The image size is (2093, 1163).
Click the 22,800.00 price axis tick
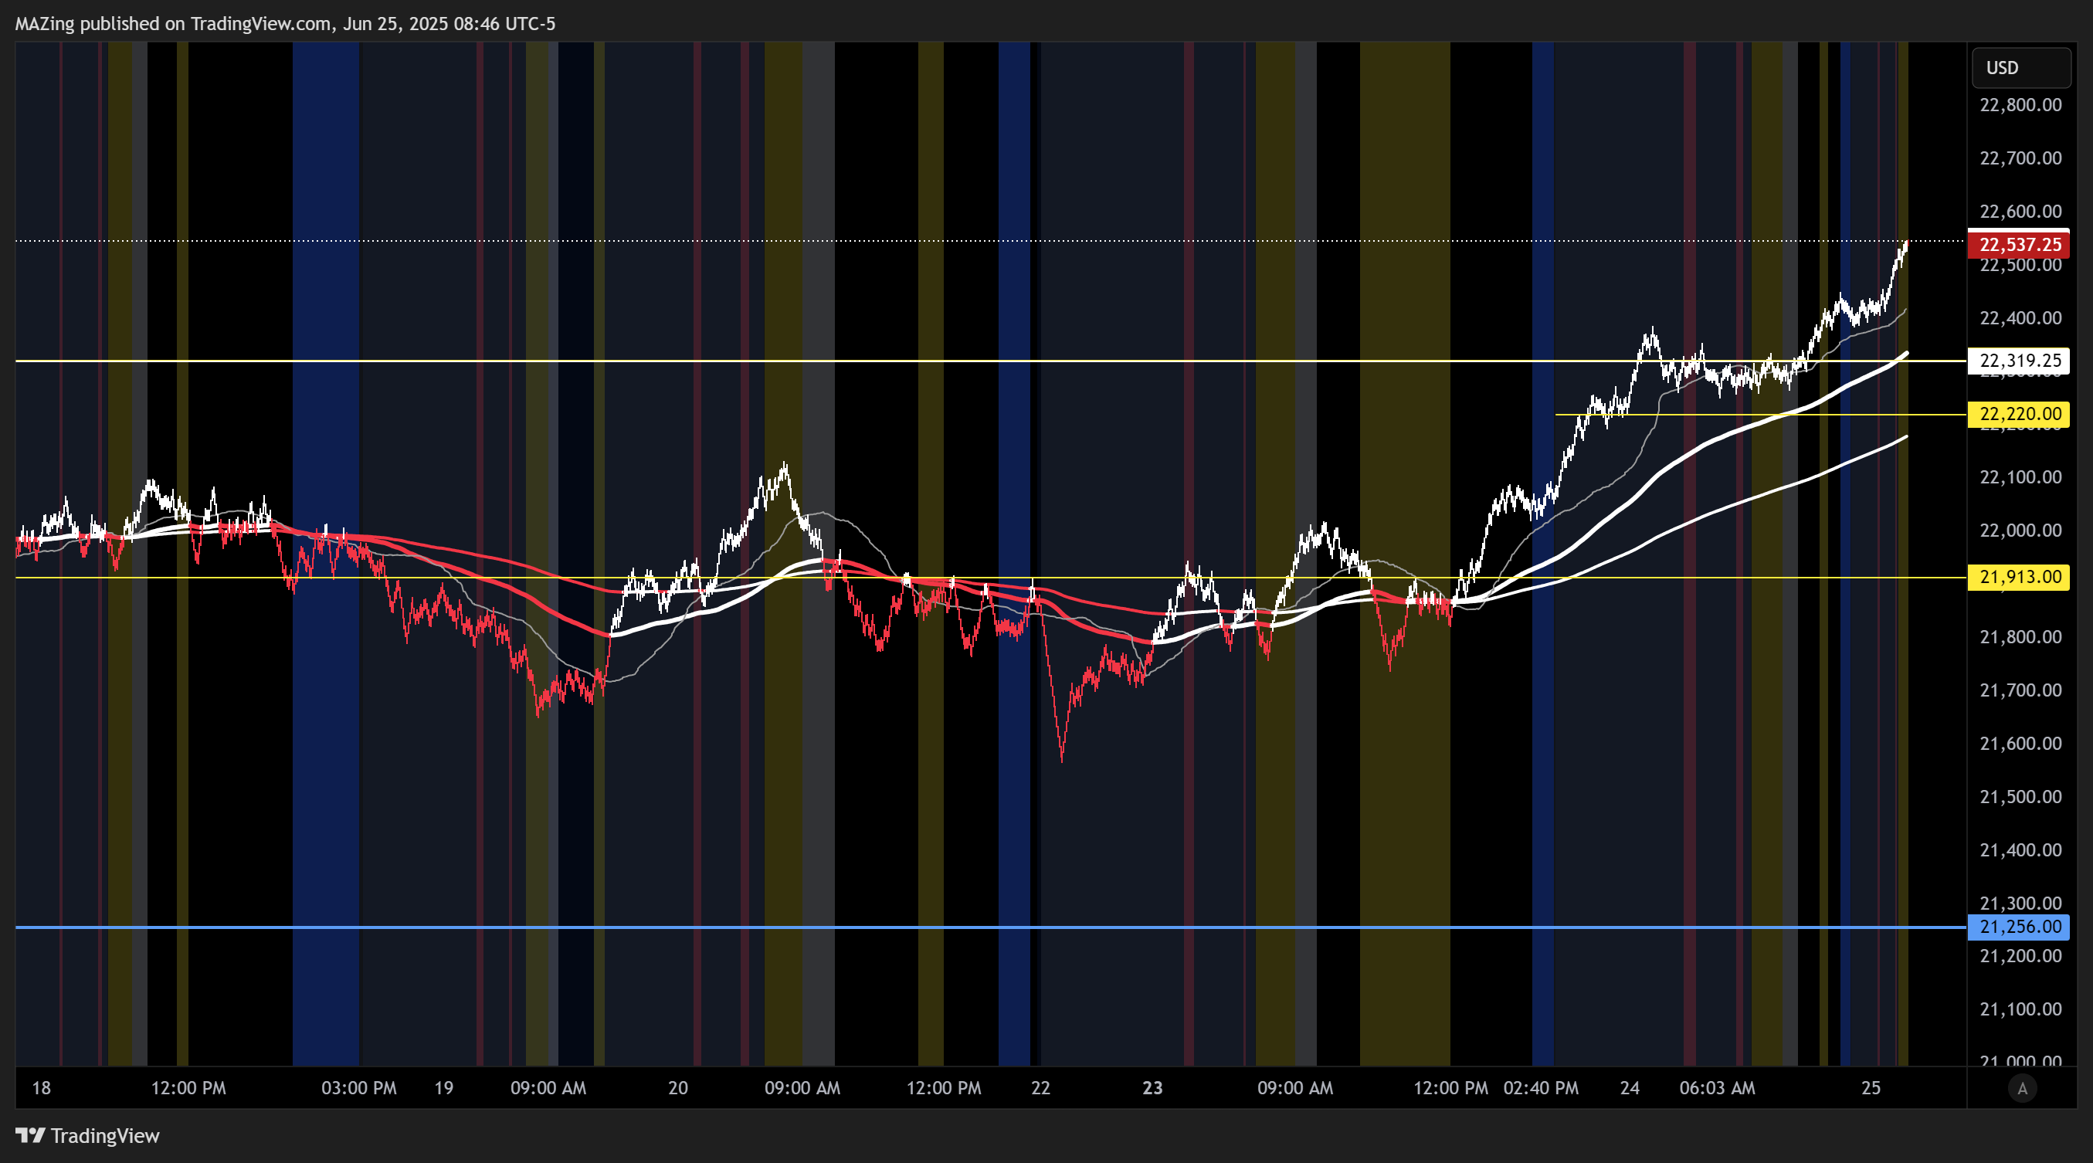(x=2020, y=105)
